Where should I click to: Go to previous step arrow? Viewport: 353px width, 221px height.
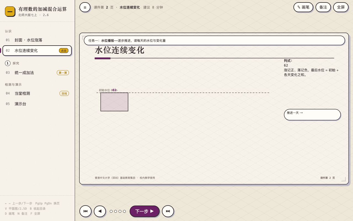[100, 211]
